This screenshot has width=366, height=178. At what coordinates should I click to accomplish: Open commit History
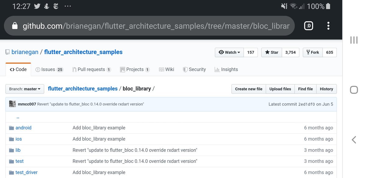click(326, 89)
